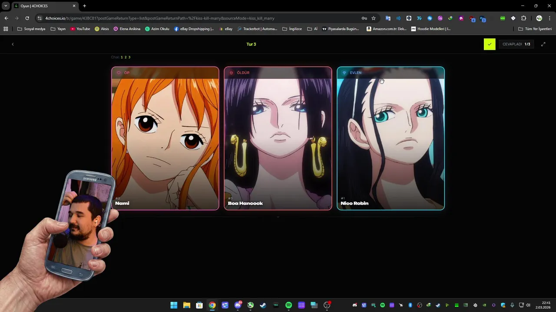Open Discord from the taskbar
The height and width of the screenshot is (312, 556).
[x=238, y=305]
